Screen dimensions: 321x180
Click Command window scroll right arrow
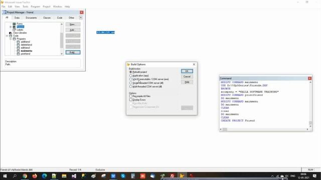[307, 129]
